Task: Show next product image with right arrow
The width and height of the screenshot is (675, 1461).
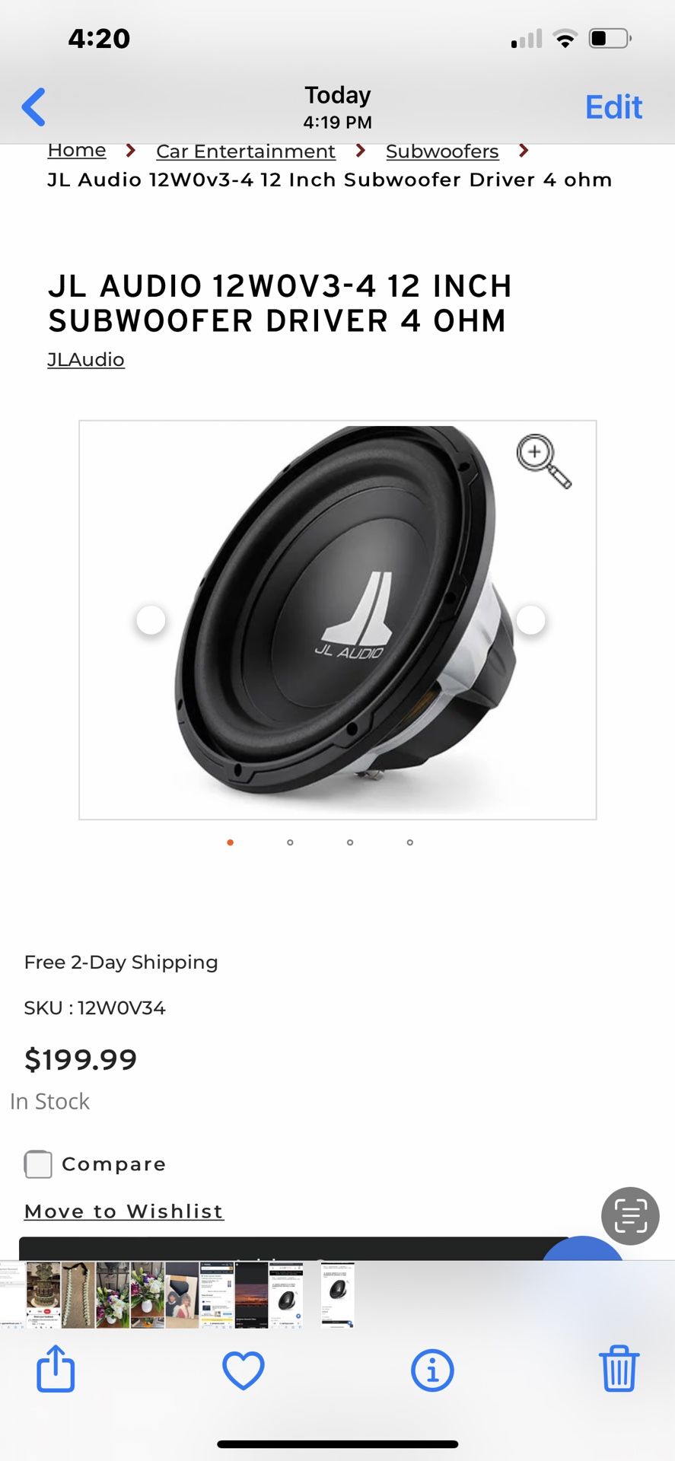Action: [530, 620]
